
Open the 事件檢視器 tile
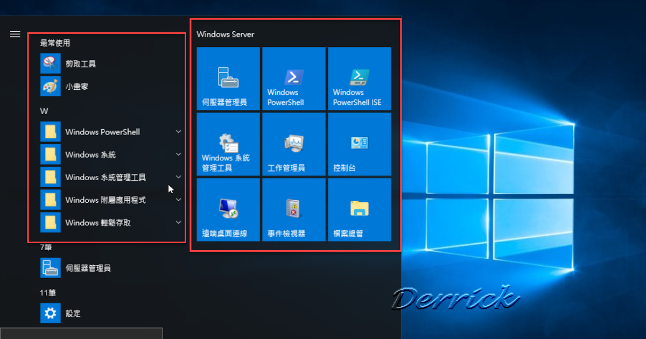[294, 210]
